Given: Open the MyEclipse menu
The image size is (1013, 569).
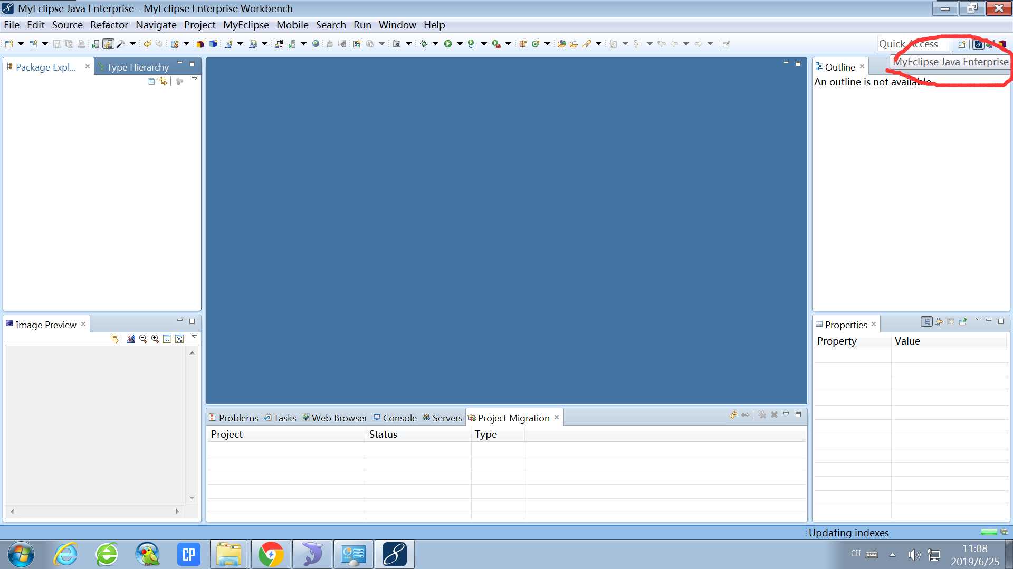Looking at the screenshot, I should click(x=246, y=25).
